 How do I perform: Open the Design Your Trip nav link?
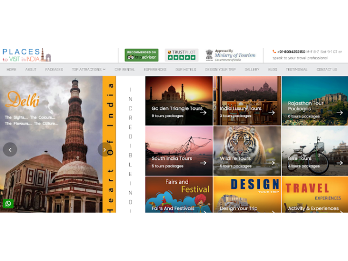pyautogui.click(x=220, y=70)
